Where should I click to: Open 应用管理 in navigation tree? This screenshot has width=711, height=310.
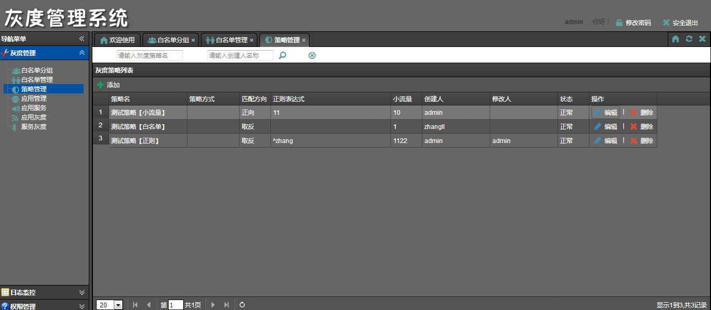coord(34,99)
